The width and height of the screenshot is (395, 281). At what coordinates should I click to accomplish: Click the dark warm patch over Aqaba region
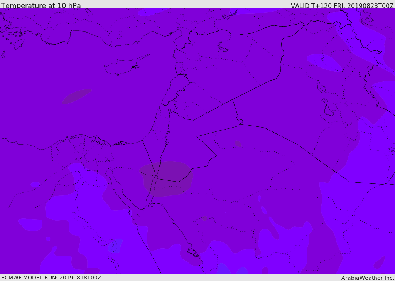click(166, 179)
